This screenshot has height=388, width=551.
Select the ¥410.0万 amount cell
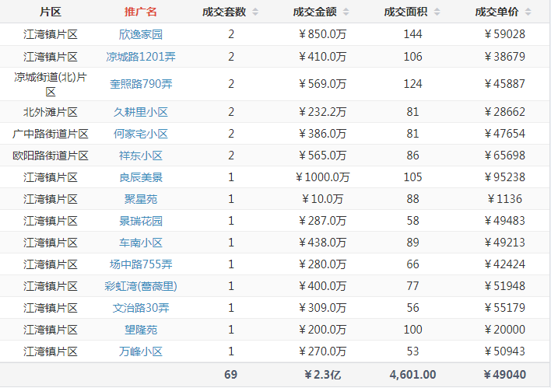point(322,57)
